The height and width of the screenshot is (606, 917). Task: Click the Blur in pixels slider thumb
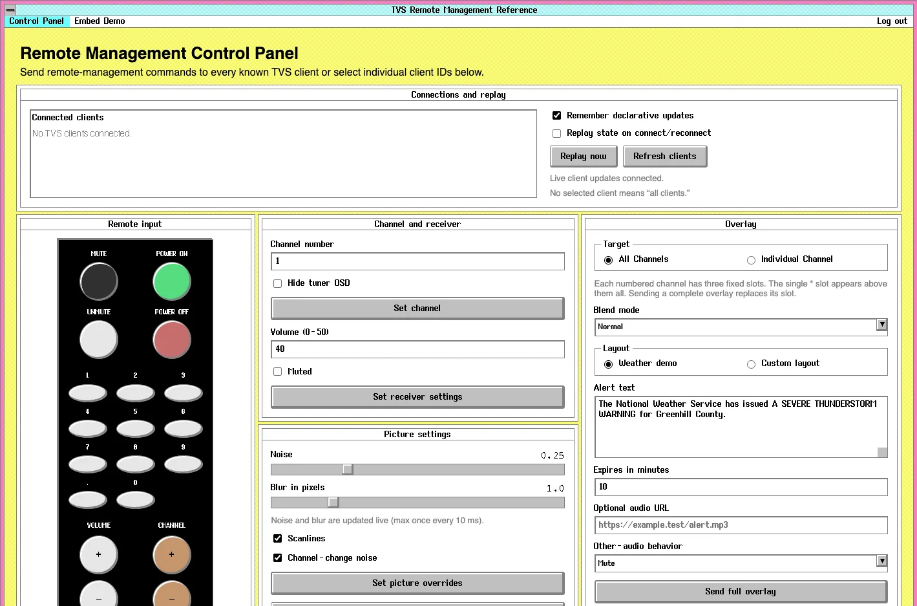(x=333, y=503)
